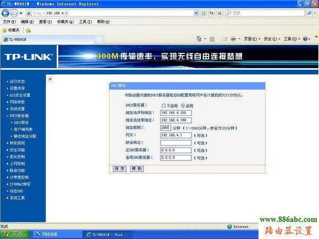
Task: Click the 保存 save button
Action: point(120,169)
